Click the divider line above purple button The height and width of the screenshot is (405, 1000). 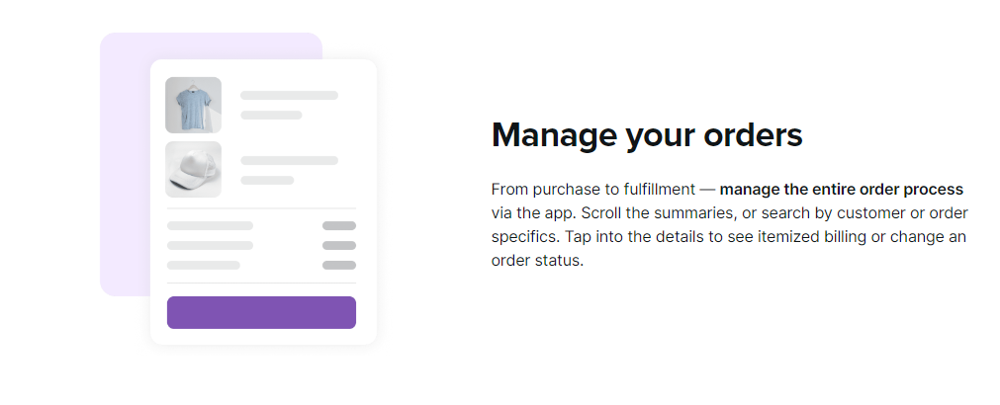[x=261, y=283]
